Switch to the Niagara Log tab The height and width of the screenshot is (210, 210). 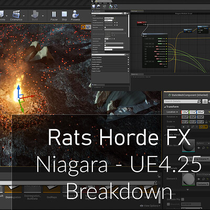tap(138, 75)
